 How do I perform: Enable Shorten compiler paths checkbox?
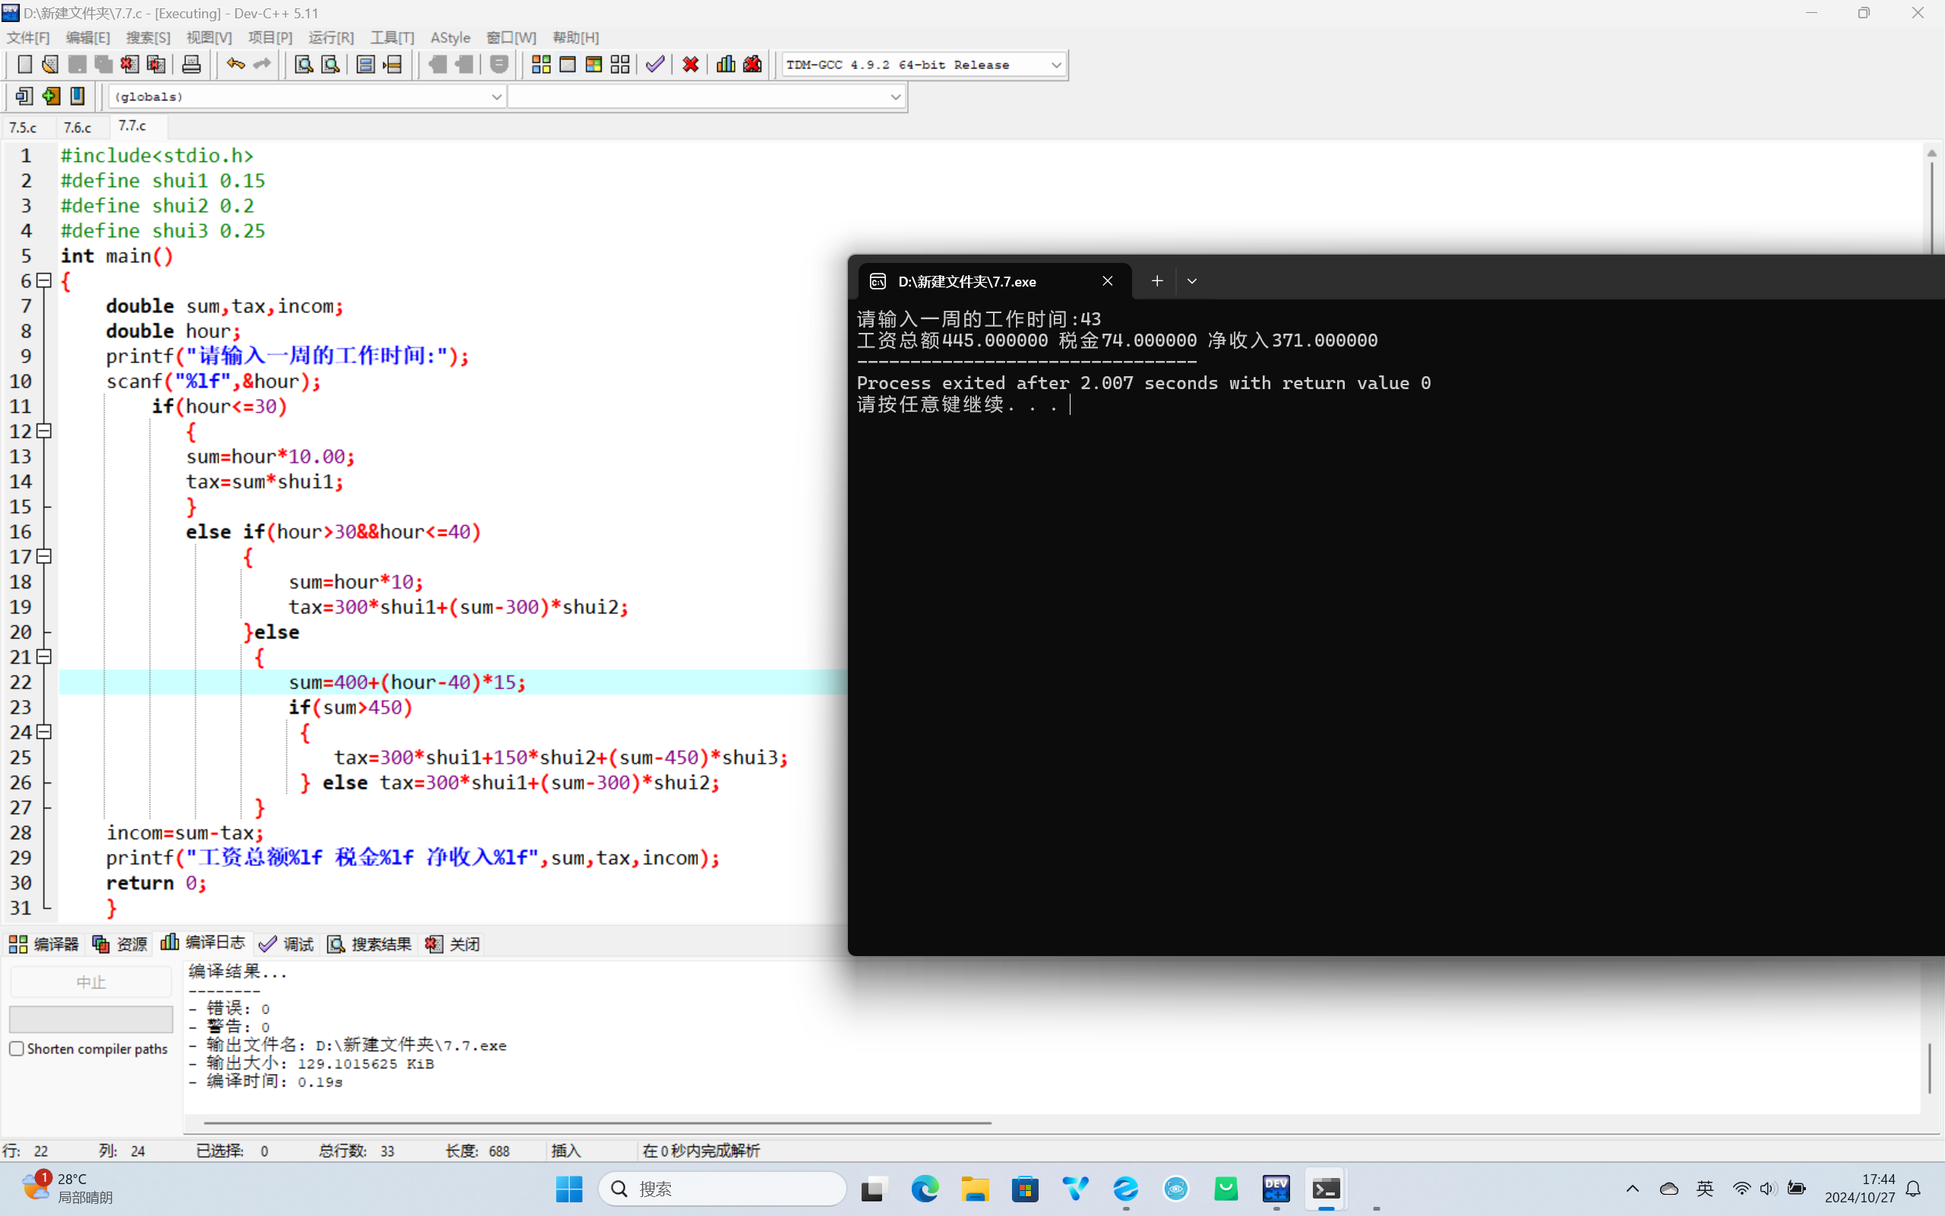17,1049
